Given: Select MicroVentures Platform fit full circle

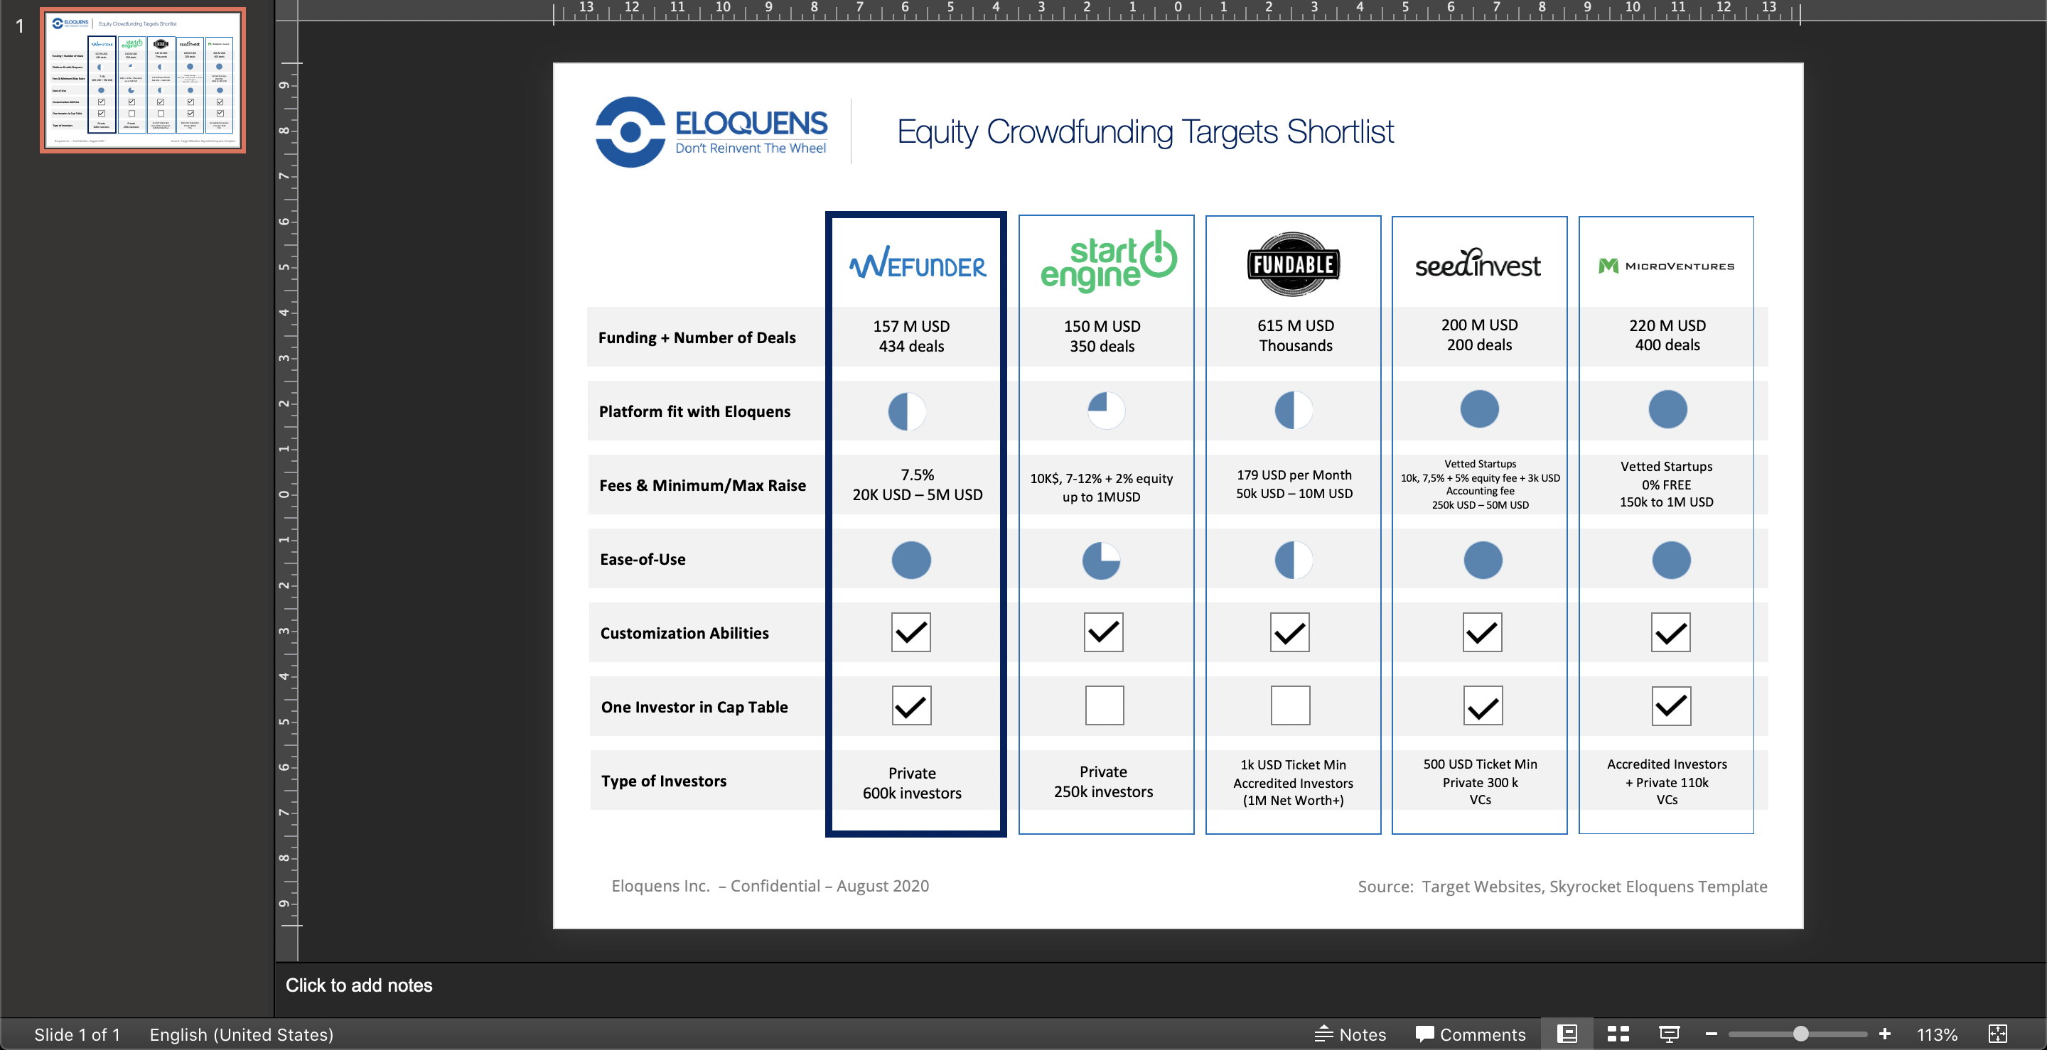Looking at the screenshot, I should point(1668,409).
